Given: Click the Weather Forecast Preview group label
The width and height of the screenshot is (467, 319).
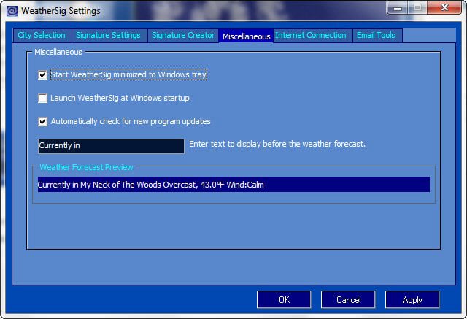Looking at the screenshot, I should pos(86,167).
